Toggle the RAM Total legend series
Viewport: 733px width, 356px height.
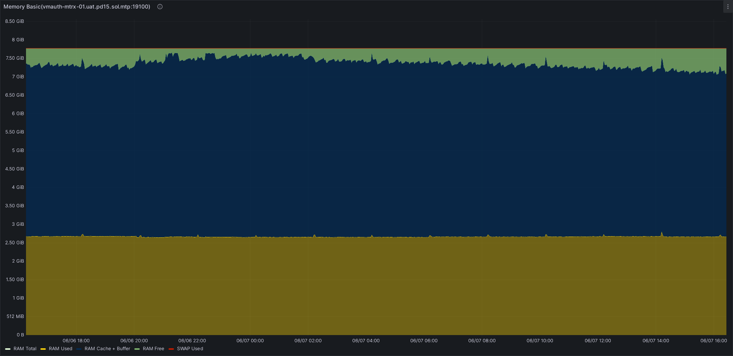pos(25,349)
